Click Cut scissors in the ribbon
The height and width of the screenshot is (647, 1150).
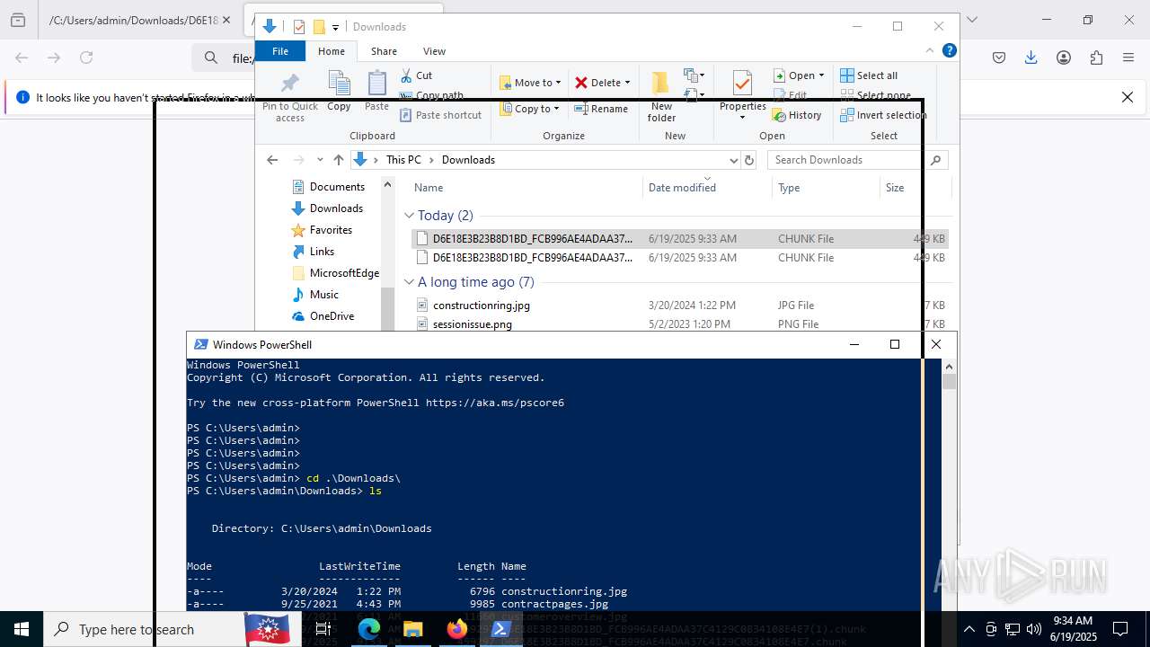coord(416,75)
